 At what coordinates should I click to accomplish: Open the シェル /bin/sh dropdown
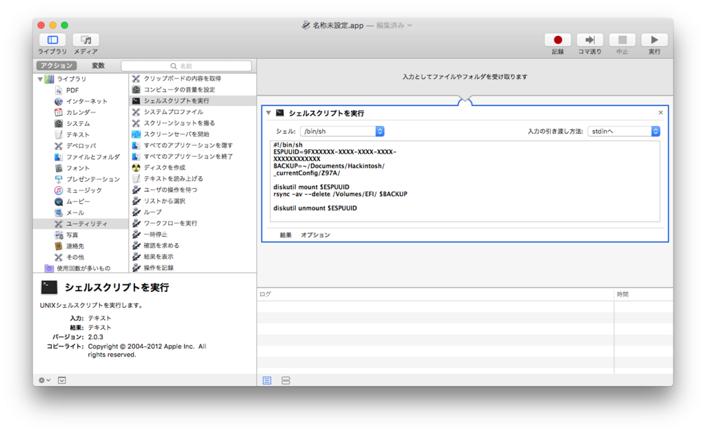[x=342, y=131]
